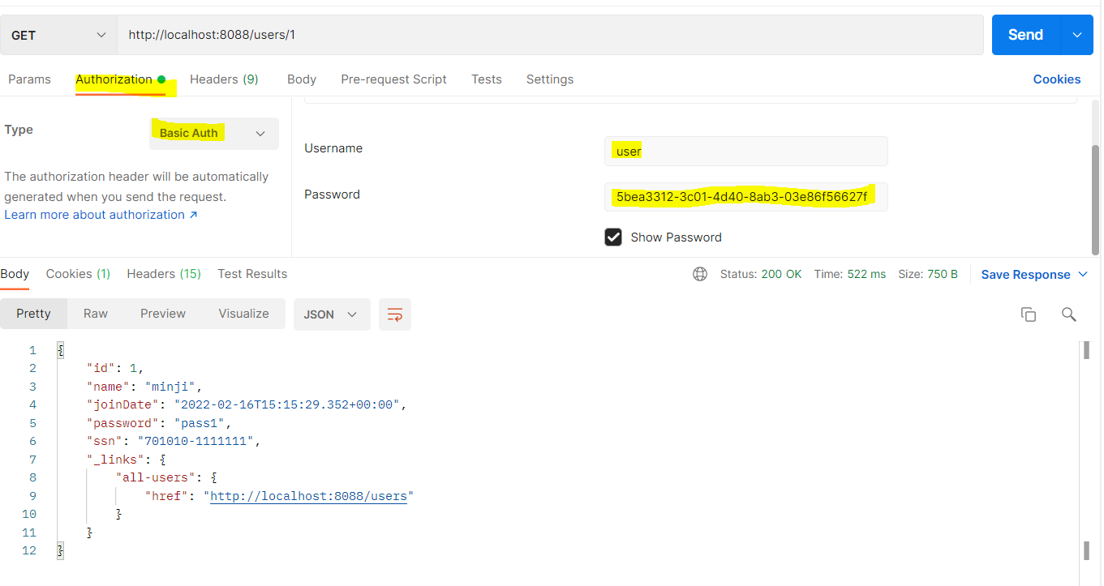Click the Username input field
The height and width of the screenshot is (586, 1104).
click(746, 151)
